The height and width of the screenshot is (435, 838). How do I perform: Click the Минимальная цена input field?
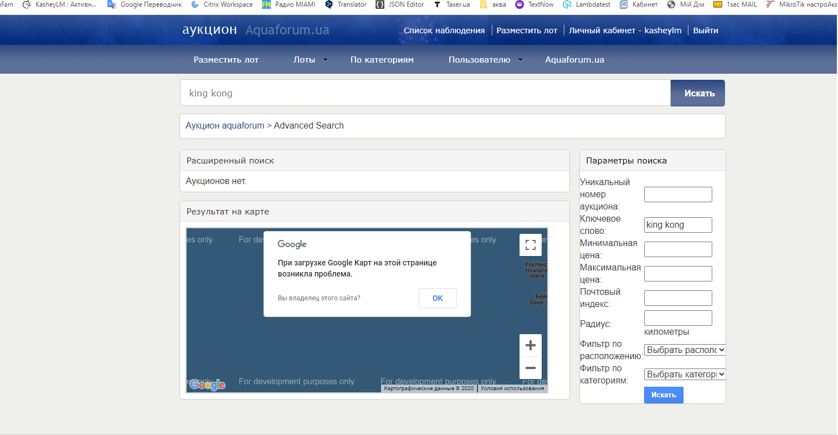pyautogui.click(x=678, y=249)
